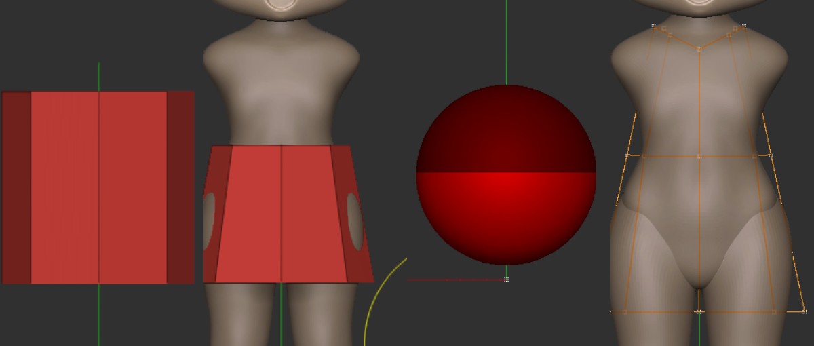The width and height of the screenshot is (814, 346).
Task: Click the cube's bright right-center front panel
Action: tap(133, 187)
